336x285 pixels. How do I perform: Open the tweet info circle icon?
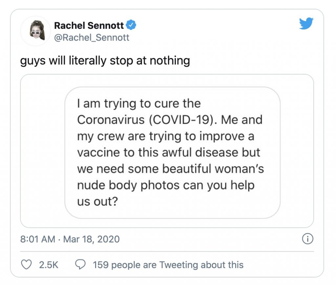point(307,239)
